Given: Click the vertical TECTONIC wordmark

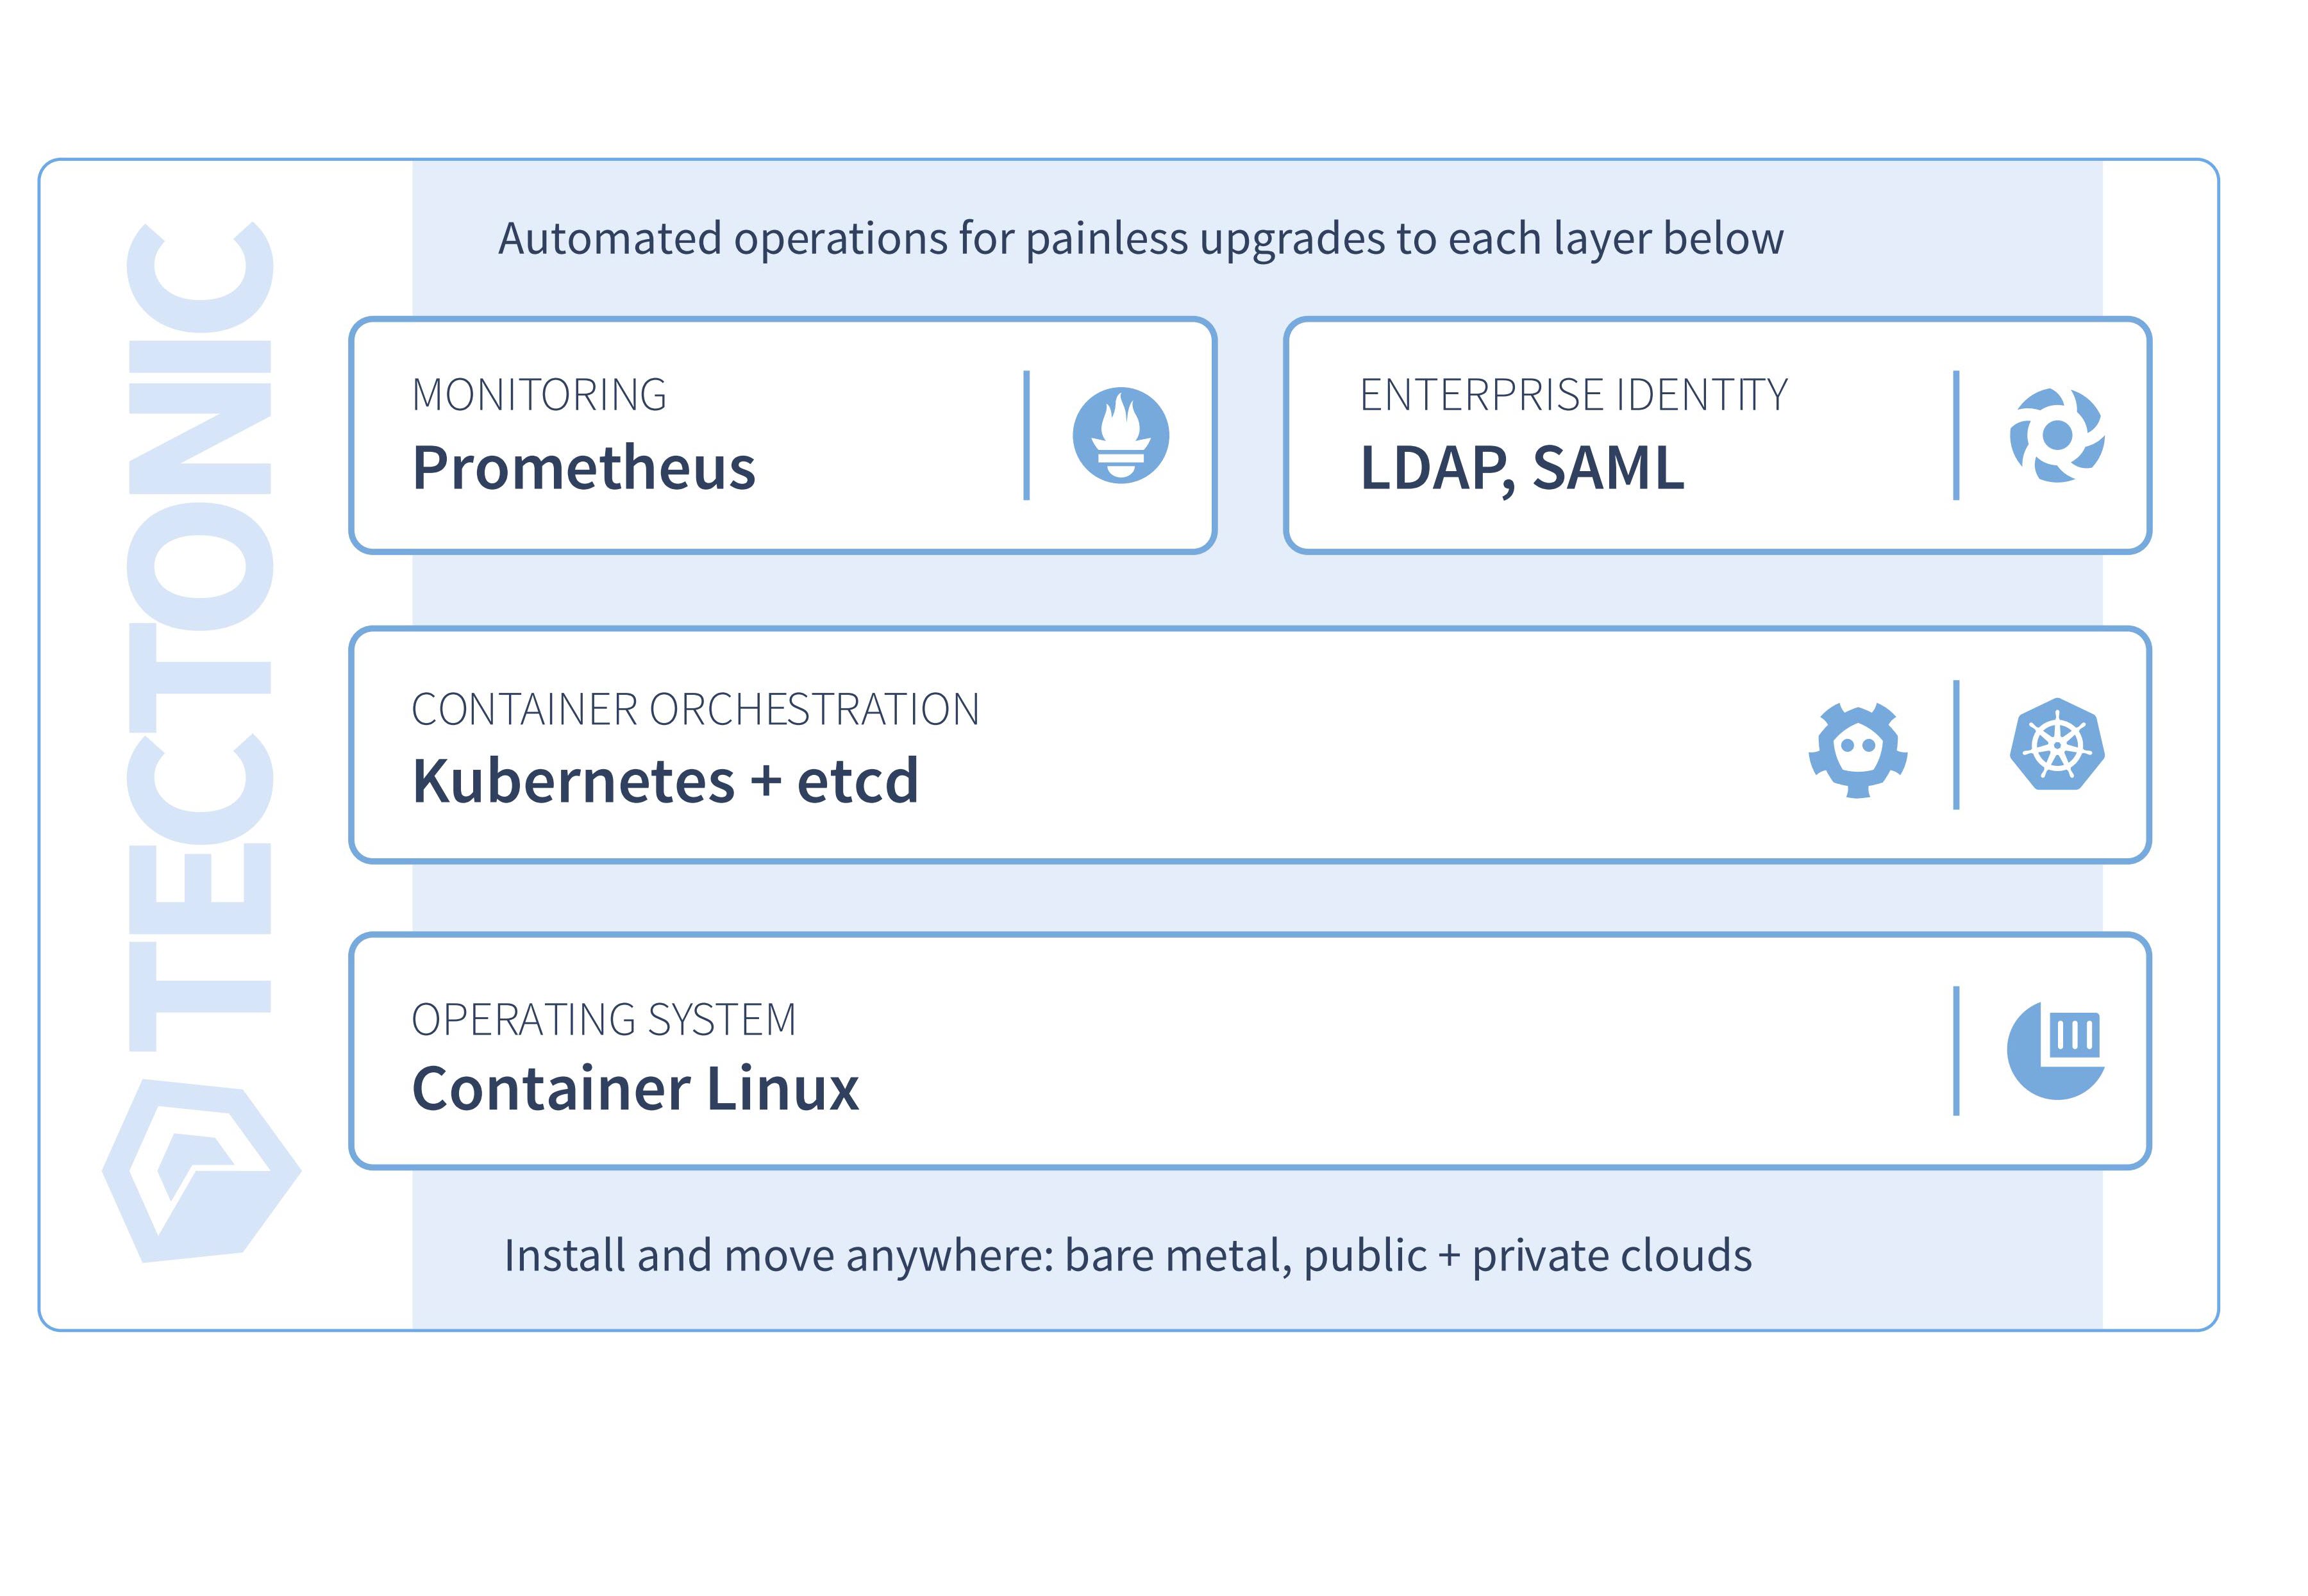Looking at the screenshot, I should [x=200, y=636].
